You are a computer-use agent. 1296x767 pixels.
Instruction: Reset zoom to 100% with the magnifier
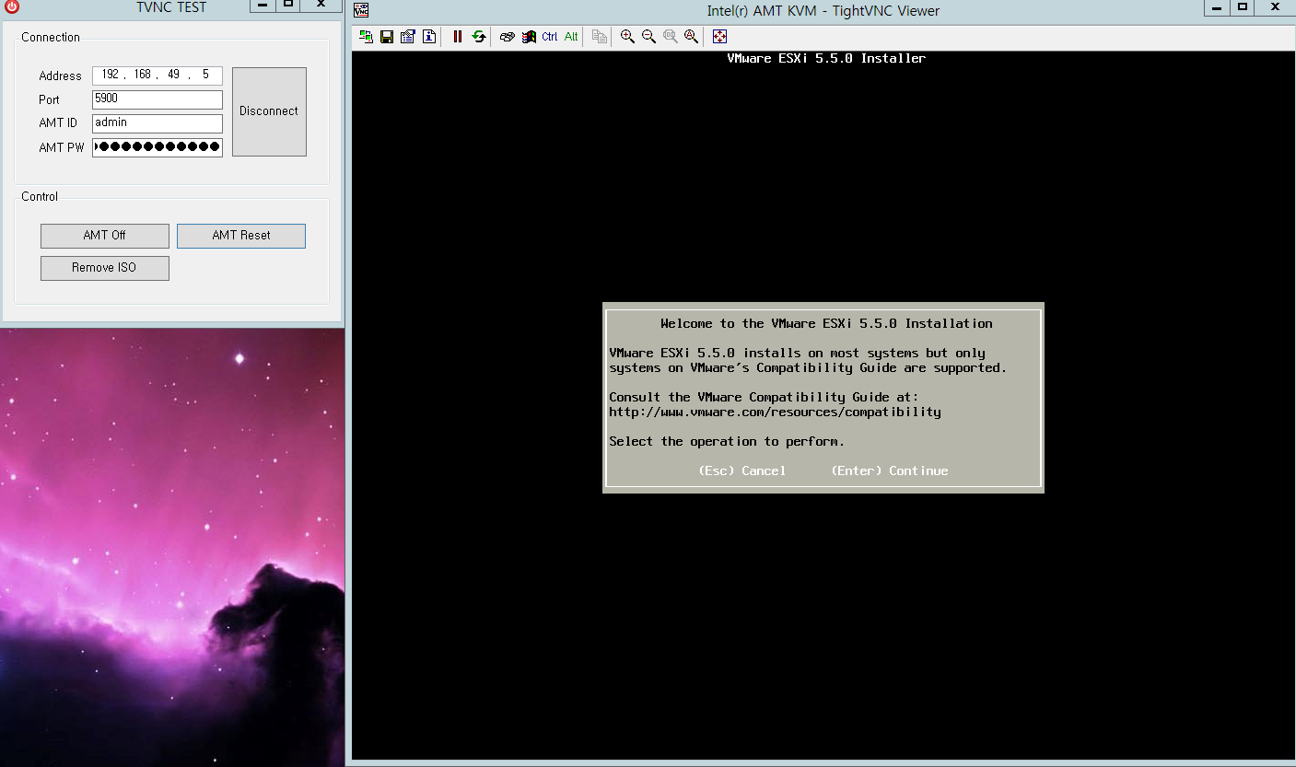(670, 37)
